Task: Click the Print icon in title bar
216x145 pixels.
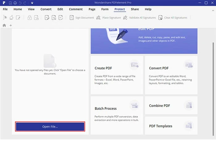Action: pos(15,3)
